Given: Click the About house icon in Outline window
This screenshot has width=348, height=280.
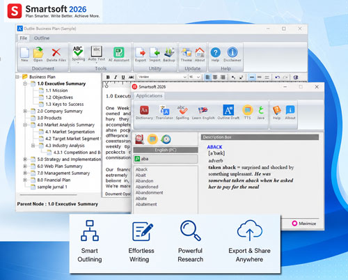Looking at the screenshot, I should tap(200, 52).
